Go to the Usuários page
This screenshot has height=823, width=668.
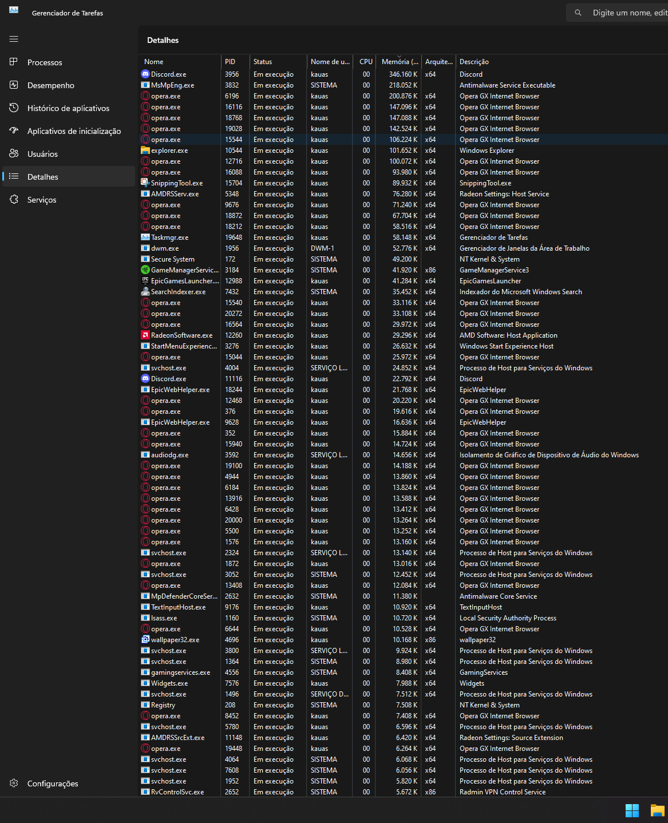69,154
